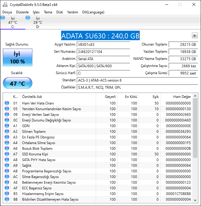Screen dimensions: 201x206
Task: Click the next disk arrow button
Action: pyautogui.click(x=195, y=36)
